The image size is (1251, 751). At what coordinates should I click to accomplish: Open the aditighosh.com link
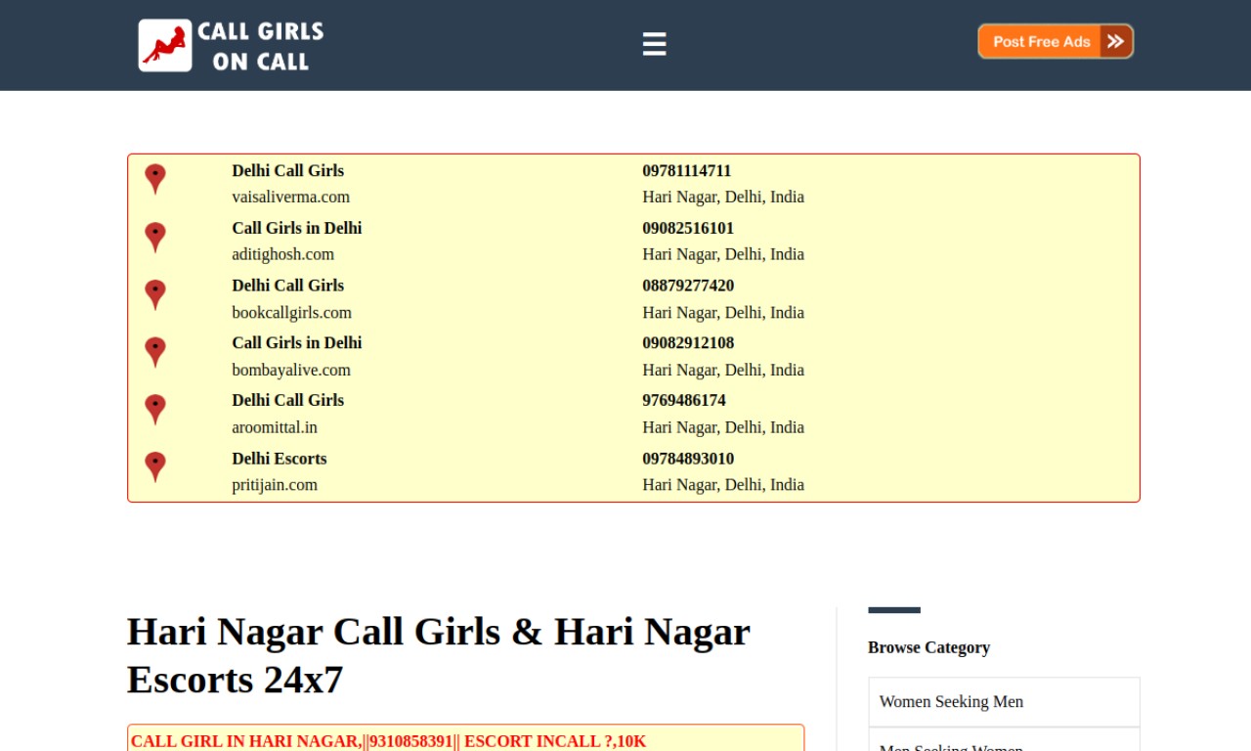tap(282, 254)
